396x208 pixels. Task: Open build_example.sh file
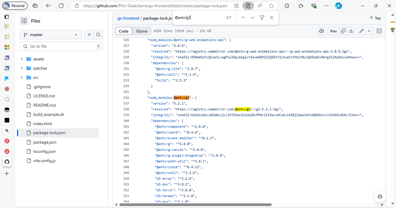coord(48,114)
